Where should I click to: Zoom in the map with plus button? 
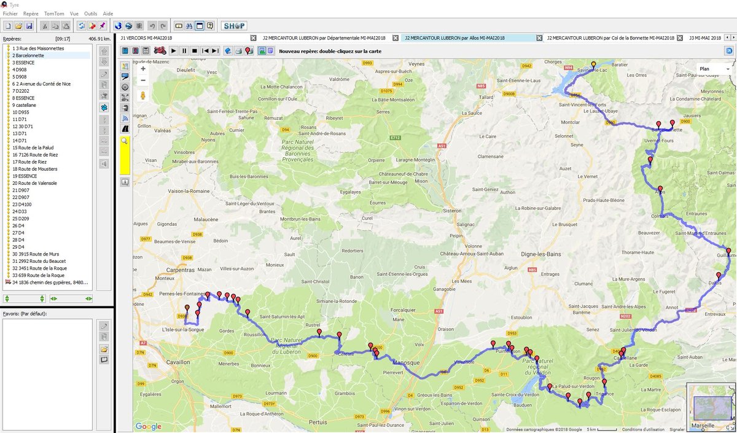pyautogui.click(x=143, y=69)
